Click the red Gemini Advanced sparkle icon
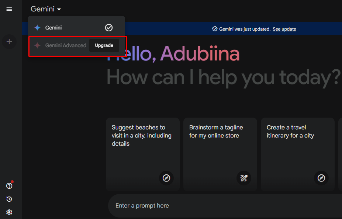This screenshot has width=342, height=219. pyautogui.click(x=37, y=45)
